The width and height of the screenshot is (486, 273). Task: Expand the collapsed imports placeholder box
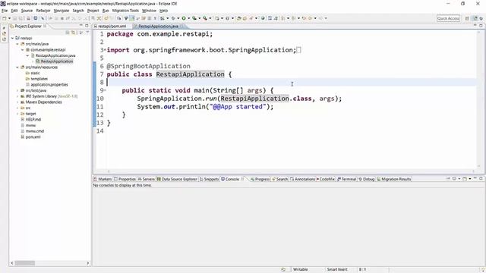(x=298, y=50)
